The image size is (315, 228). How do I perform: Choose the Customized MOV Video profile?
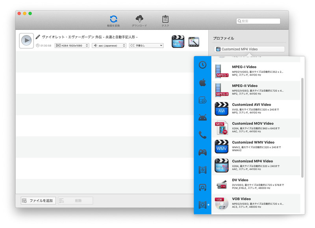click(x=256, y=128)
